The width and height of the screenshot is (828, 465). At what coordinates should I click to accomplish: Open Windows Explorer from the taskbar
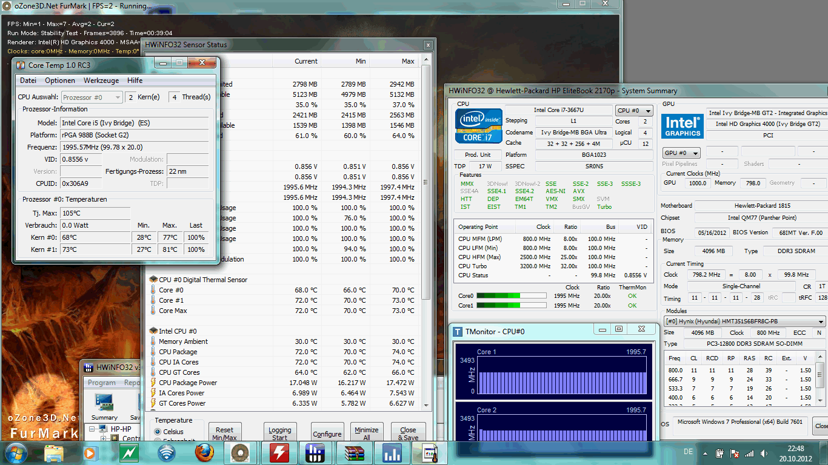point(54,453)
